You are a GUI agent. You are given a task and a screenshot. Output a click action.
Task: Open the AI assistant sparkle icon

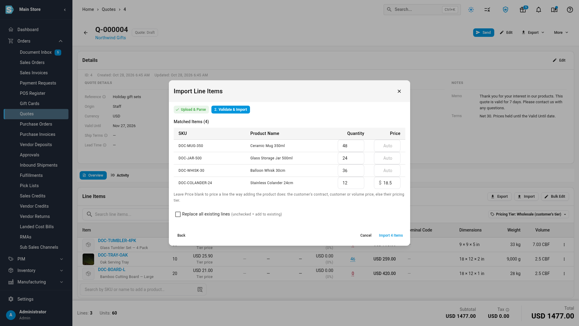pyautogui.click(x=471, y=10)
